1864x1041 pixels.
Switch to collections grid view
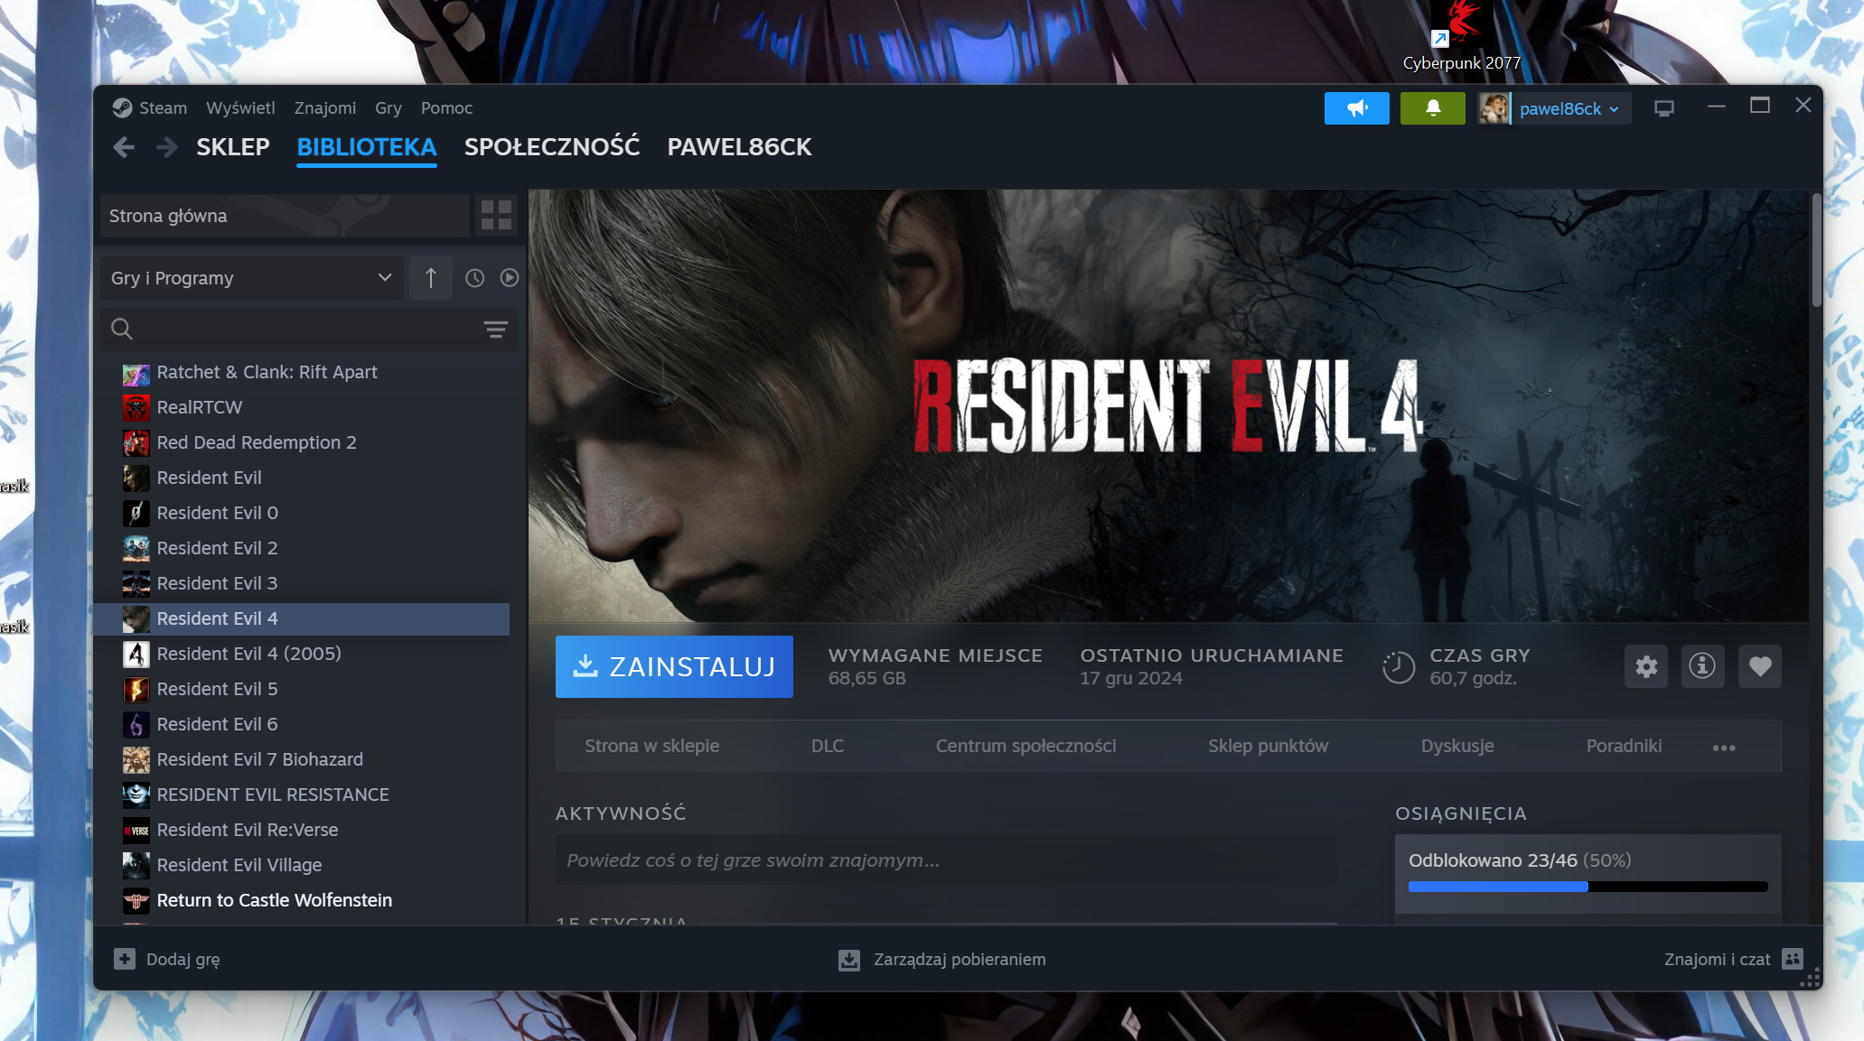coord(496,216)
